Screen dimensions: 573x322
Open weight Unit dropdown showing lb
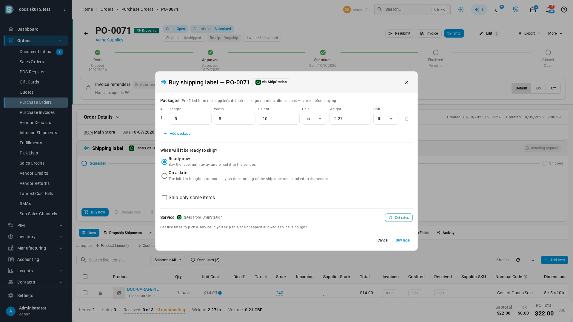pos(386,119)
